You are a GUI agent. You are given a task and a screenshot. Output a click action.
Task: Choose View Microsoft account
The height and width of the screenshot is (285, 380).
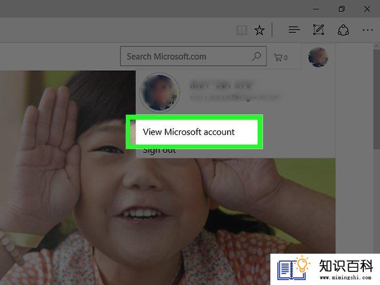click(x=188, y=132)
